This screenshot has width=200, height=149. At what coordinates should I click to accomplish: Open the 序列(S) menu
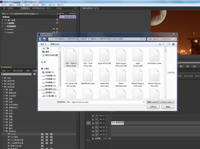tap(27, 5)
